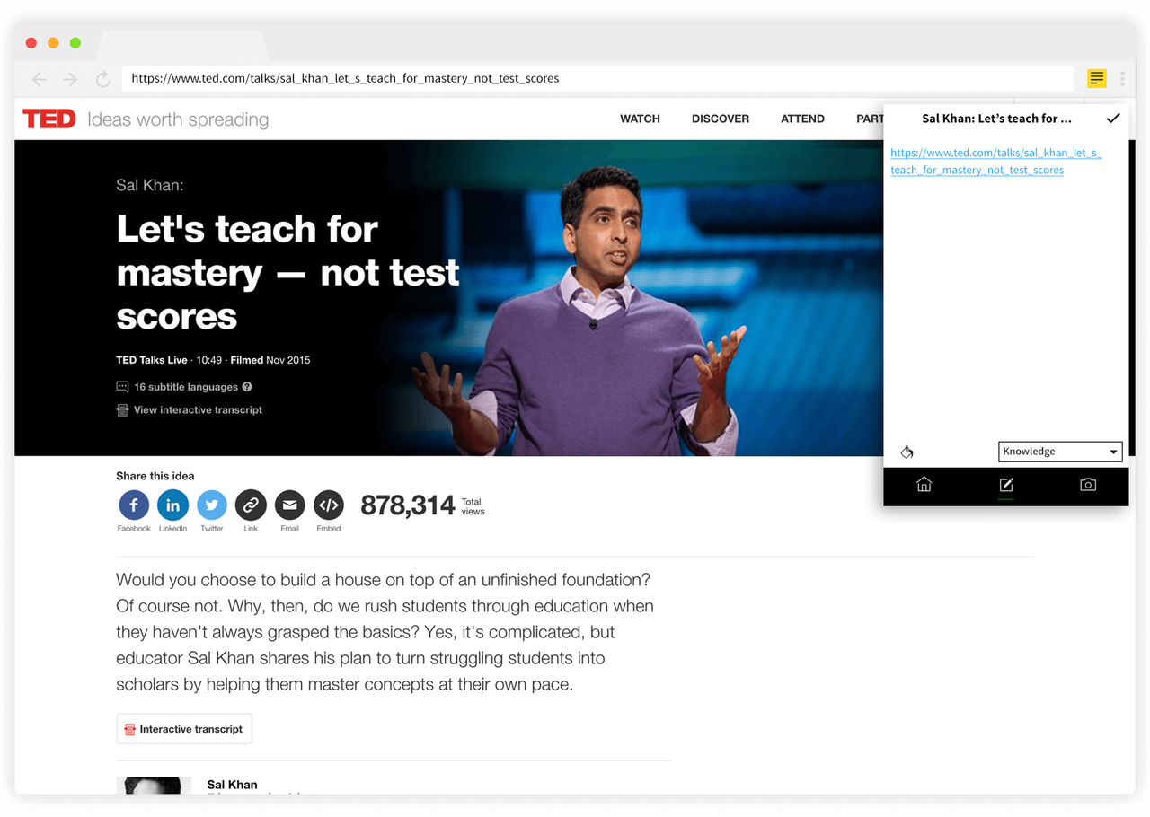This screenshot has width=1150, height=817.
Task: Get the Embed code icon
Action: (x=329, y=505)
